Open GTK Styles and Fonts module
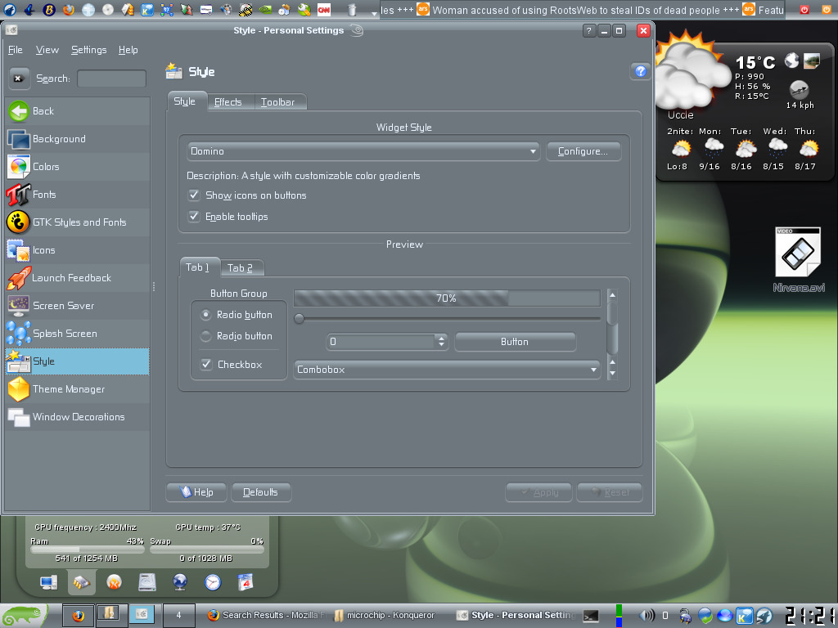Image resolution: width=838 pixels, height=628 pixels. point(78,222)
